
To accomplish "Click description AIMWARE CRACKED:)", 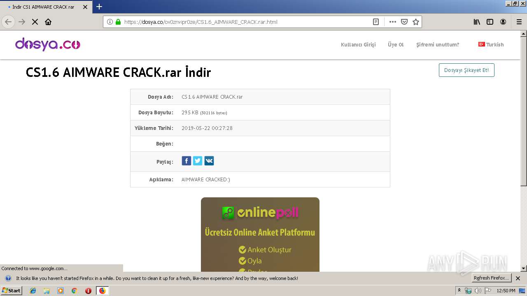I will click(206, 180).
